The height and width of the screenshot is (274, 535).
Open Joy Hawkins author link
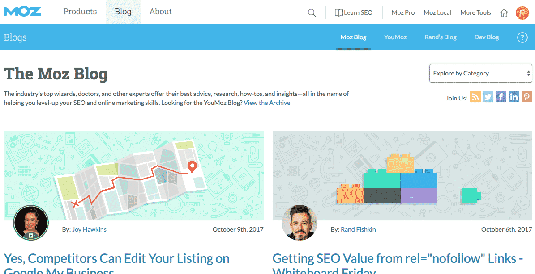(x=89, y=229)
